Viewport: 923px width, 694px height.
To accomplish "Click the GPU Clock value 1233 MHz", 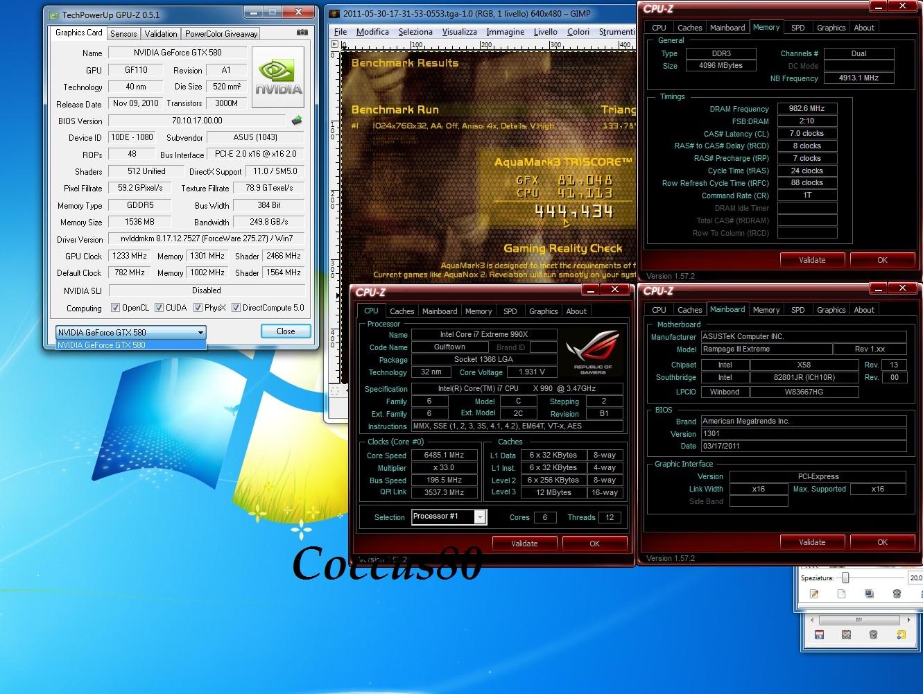I will pyautogui.click(x=130, y=256).
